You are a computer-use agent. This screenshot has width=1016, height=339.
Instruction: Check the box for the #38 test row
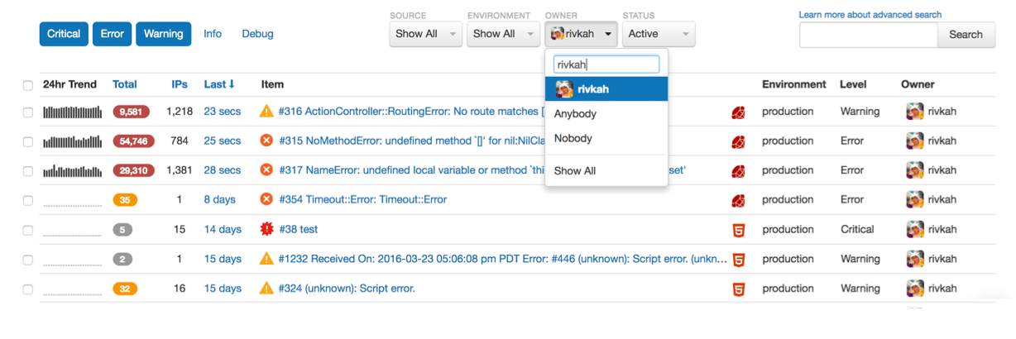pos(28,230)
